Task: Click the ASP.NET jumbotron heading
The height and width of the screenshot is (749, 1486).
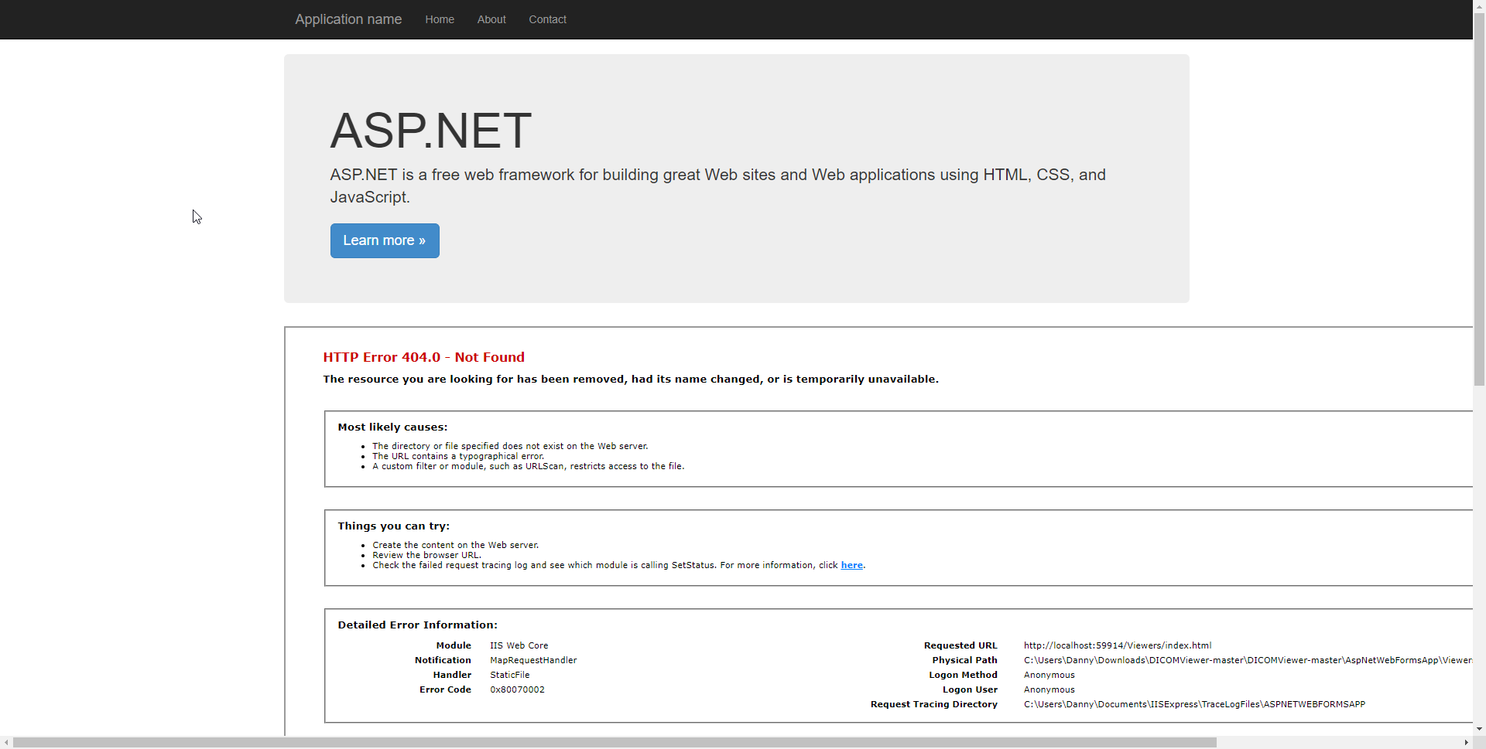Action: click(430, 130)
